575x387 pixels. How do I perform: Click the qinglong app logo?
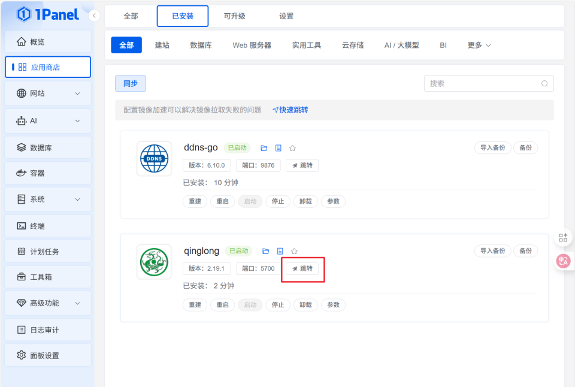coord(154,262)
